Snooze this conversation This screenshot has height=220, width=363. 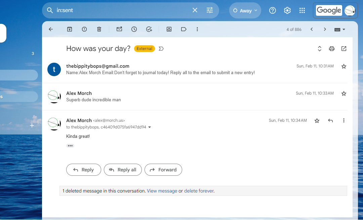(134, 29)
